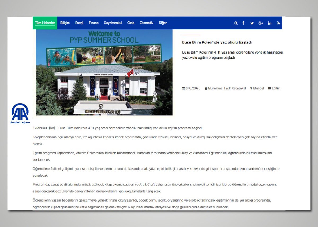Open the LinkedIn icon link
The width and height of the screenshot is (318, 227).
270,23
